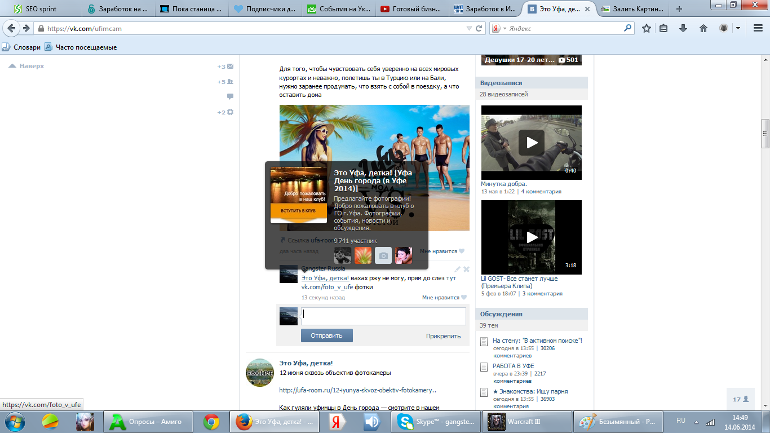
Task: Open the ufa-room.ru 12-iyunya link in the post
Action: coord(358,390)
